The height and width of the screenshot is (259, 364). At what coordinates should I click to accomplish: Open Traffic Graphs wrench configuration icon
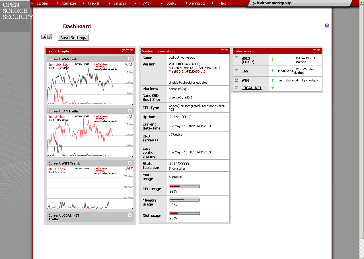(123, 51)
